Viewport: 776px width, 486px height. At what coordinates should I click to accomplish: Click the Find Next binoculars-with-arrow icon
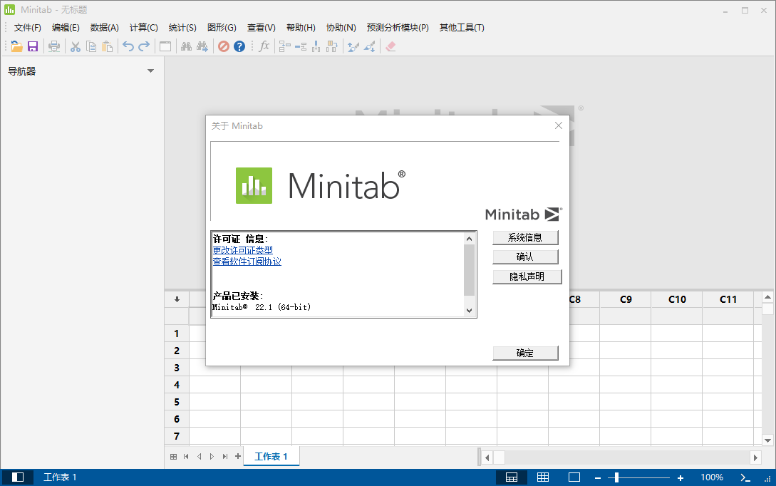tap(202, 46)
